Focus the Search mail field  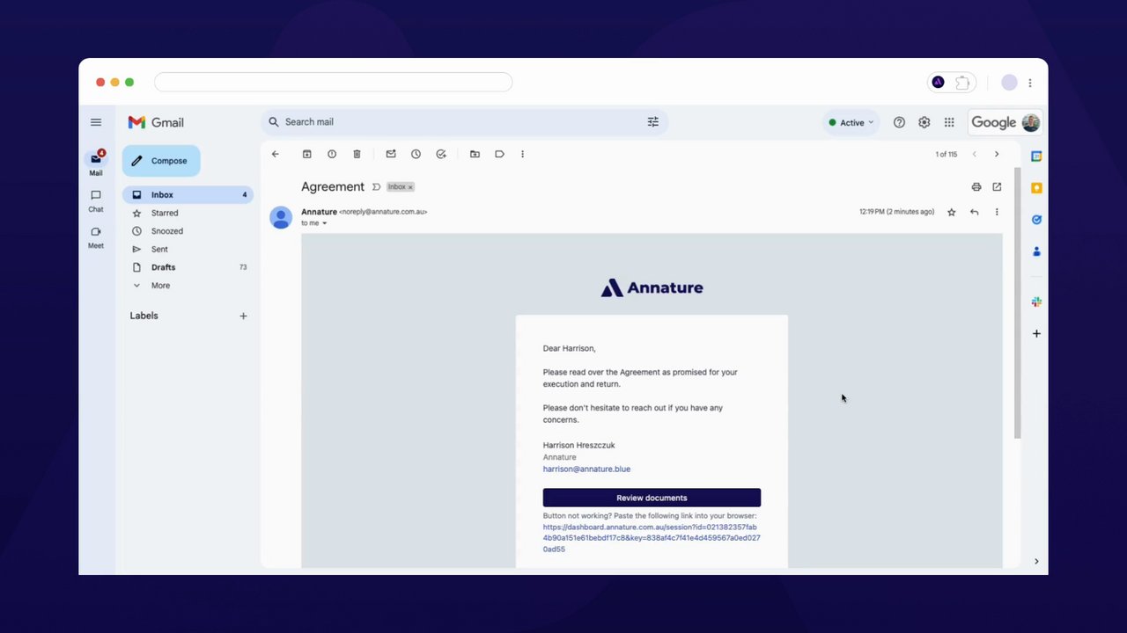pyautogui.click(x=464, y=122)
